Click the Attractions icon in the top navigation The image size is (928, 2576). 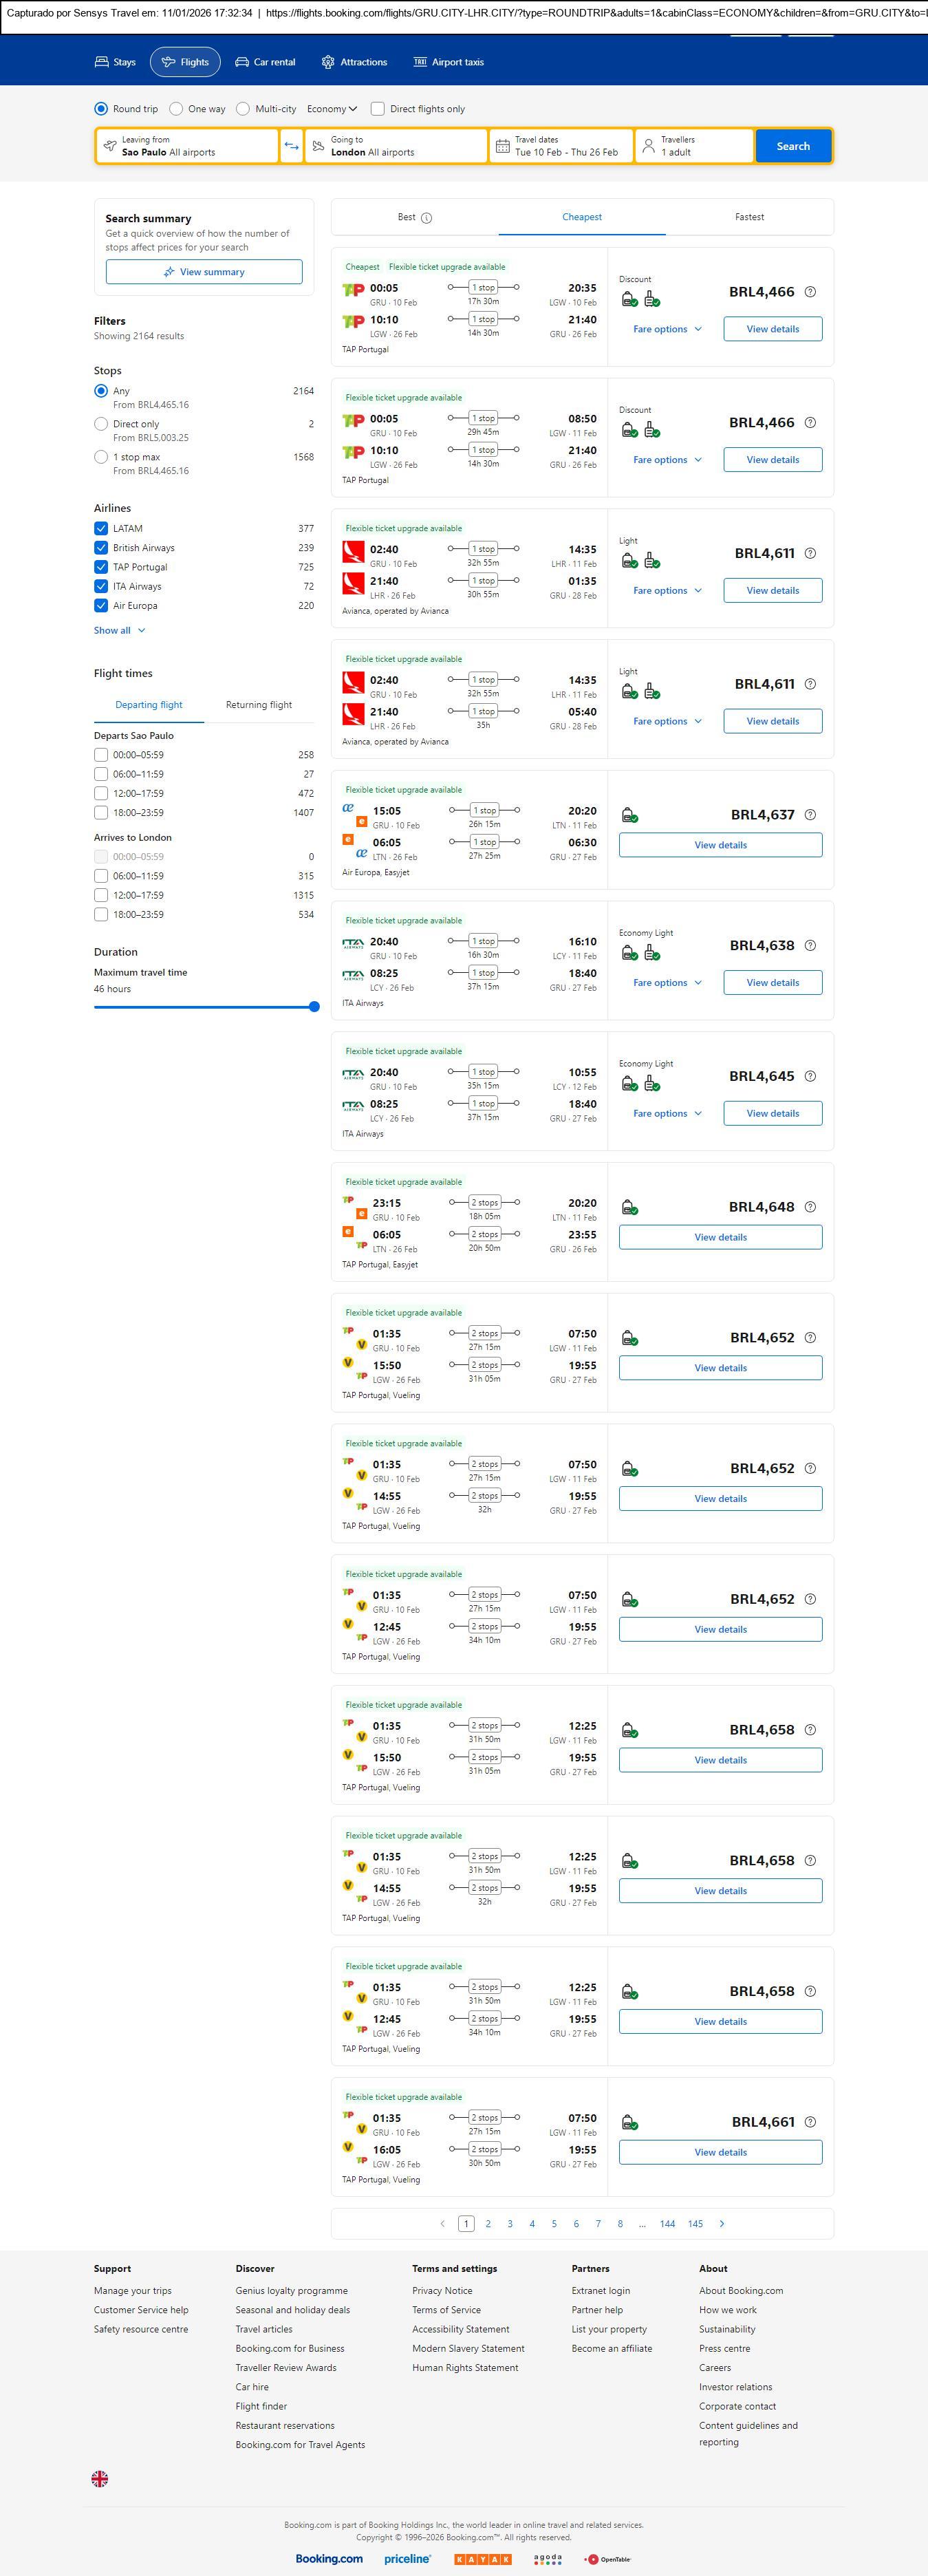tap(328, 62)
